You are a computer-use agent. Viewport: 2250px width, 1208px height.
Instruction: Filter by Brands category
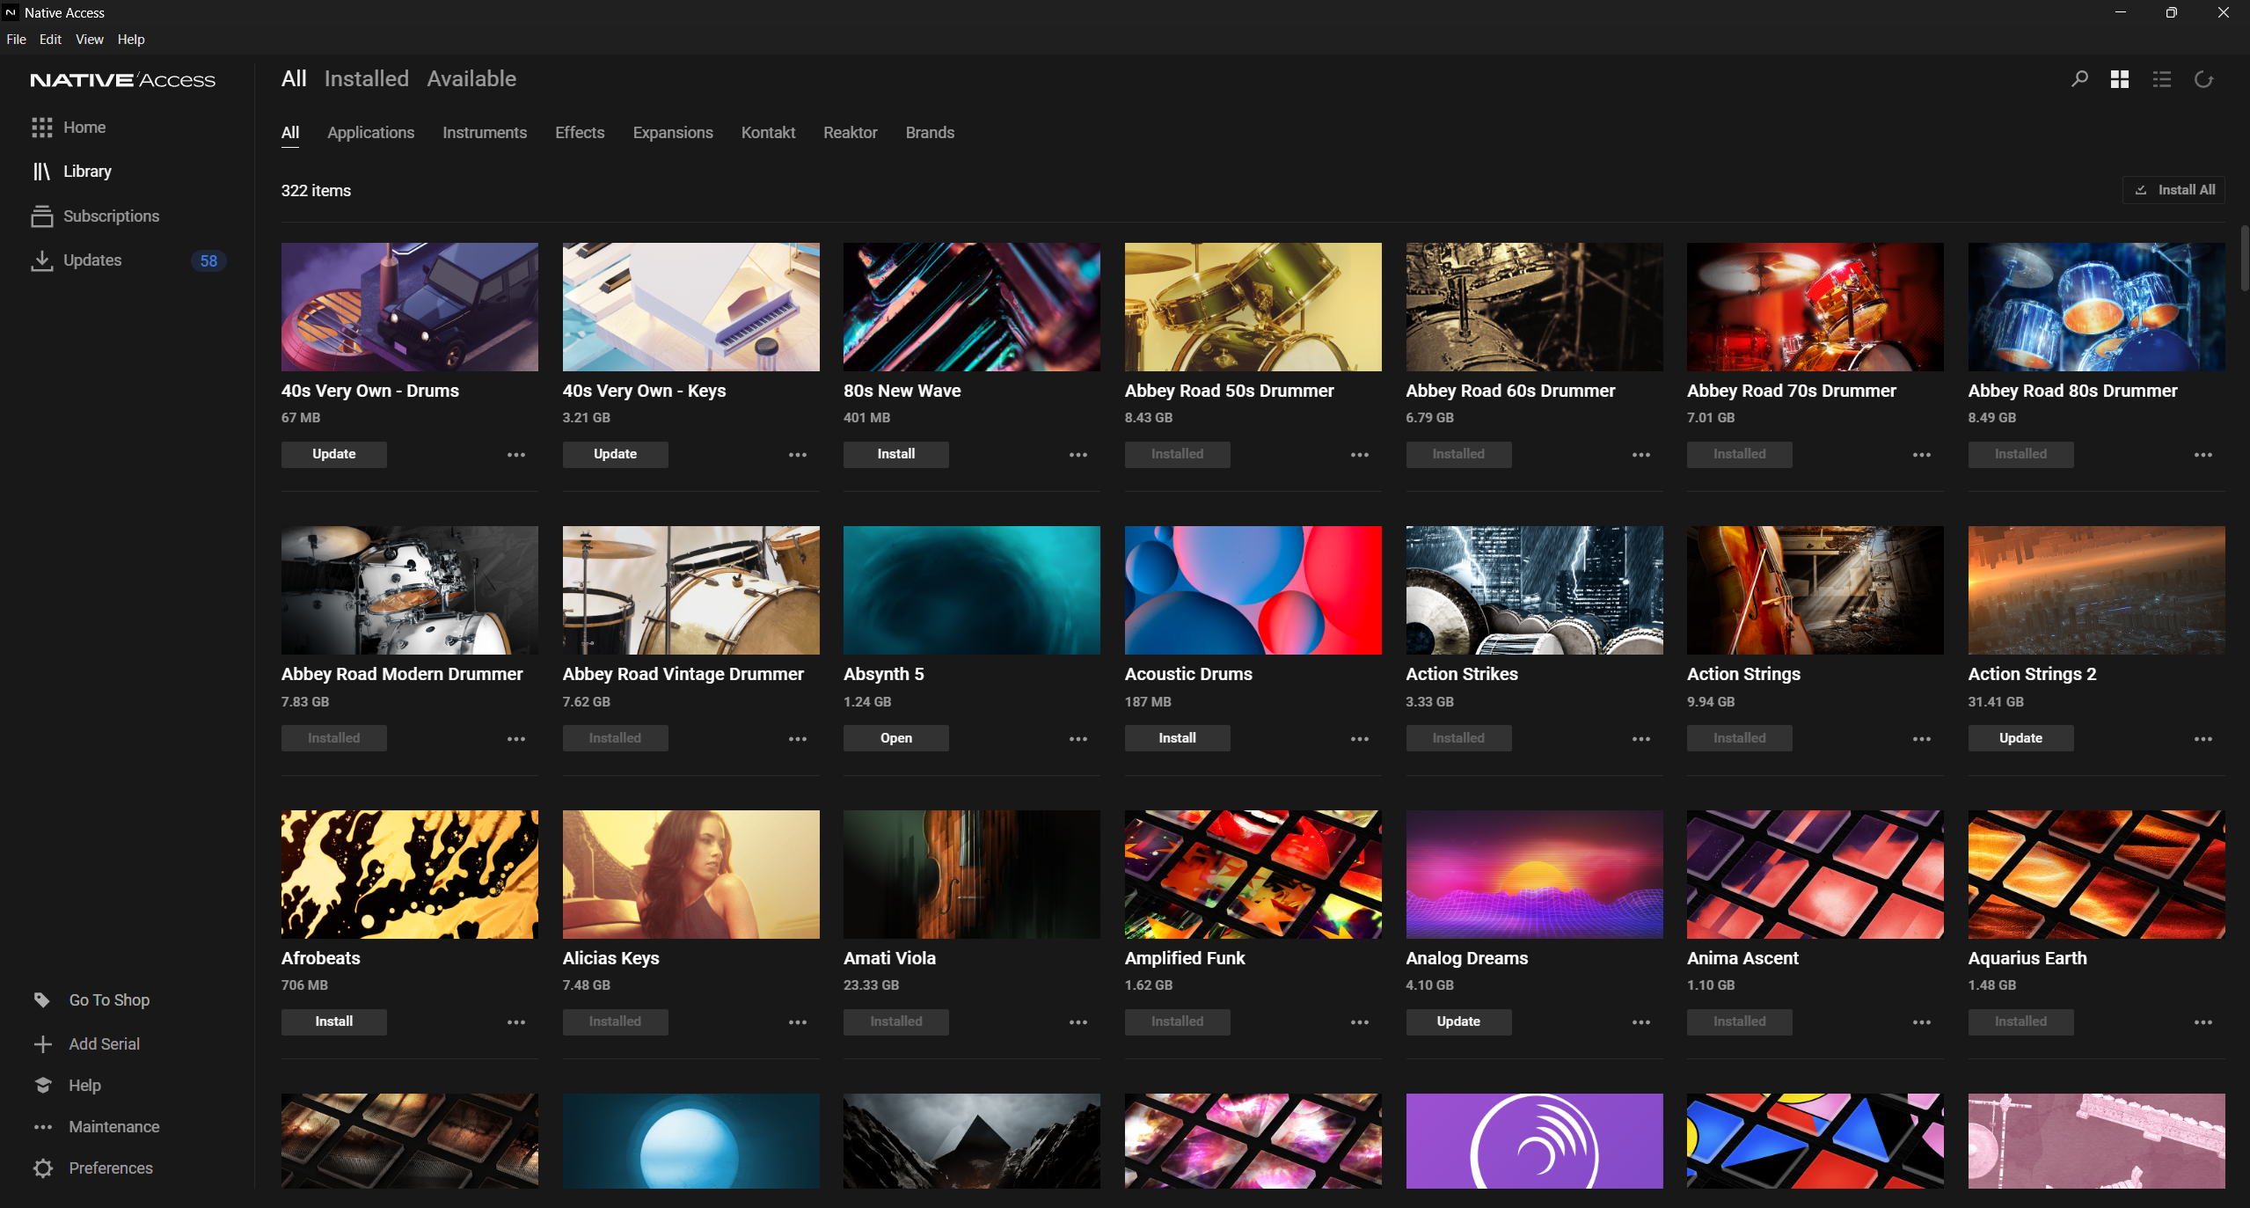pos(930,133)
